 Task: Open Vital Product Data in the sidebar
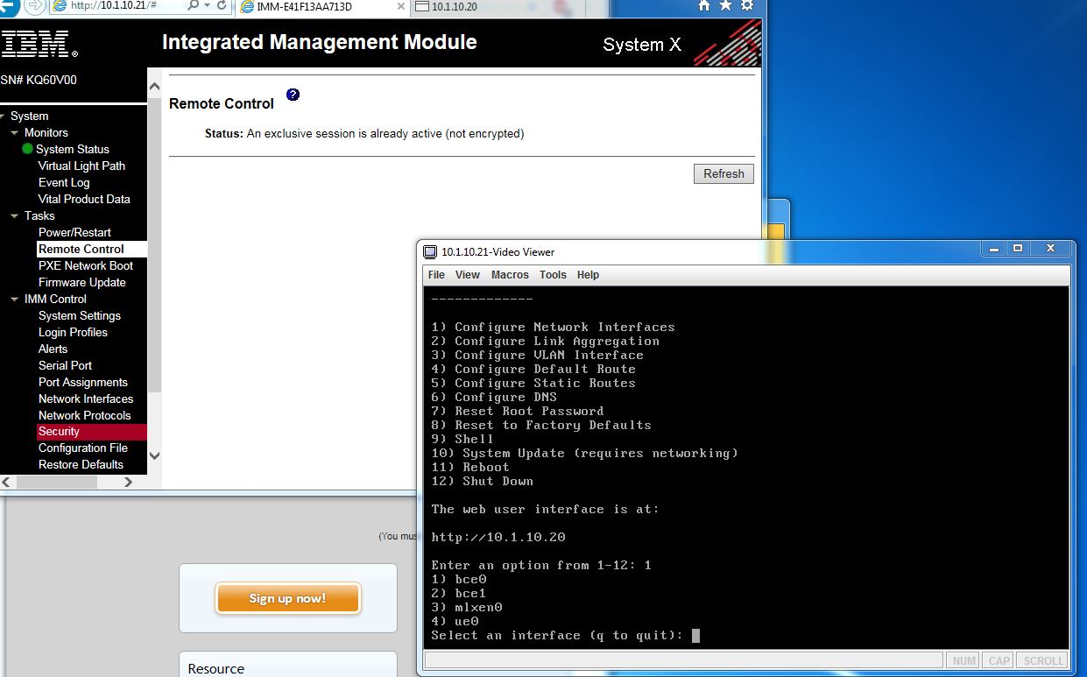point(84,199)
